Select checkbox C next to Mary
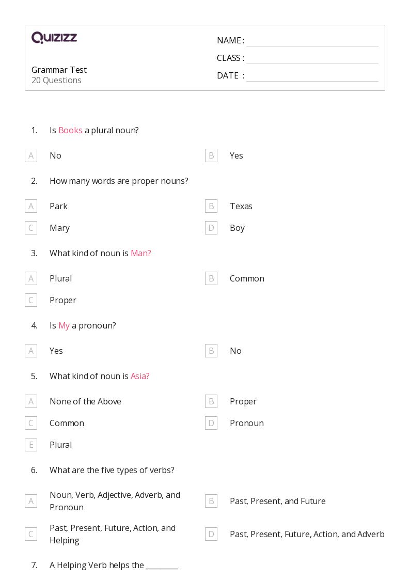 tap(31, 228)
